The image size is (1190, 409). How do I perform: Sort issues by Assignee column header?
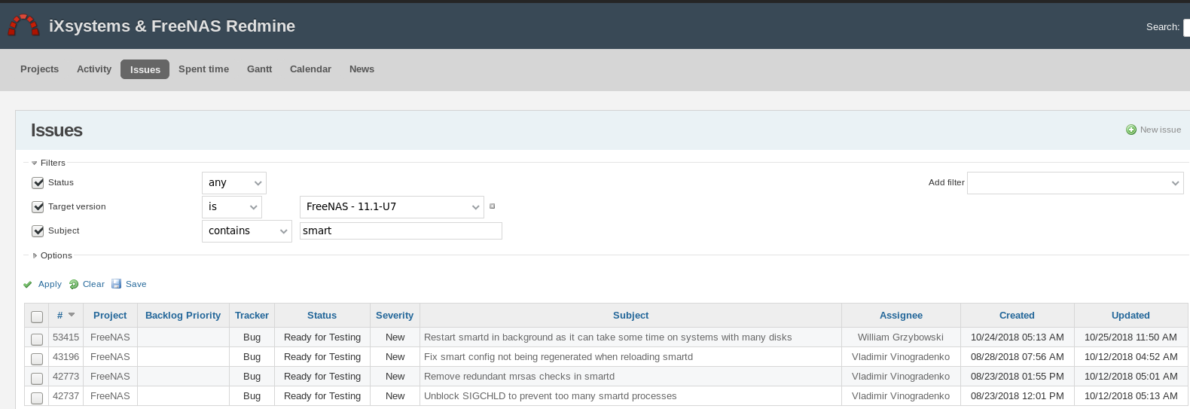tap(901, 316)
